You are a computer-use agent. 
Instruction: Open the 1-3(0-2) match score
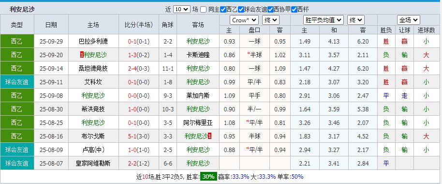point(139,55)
